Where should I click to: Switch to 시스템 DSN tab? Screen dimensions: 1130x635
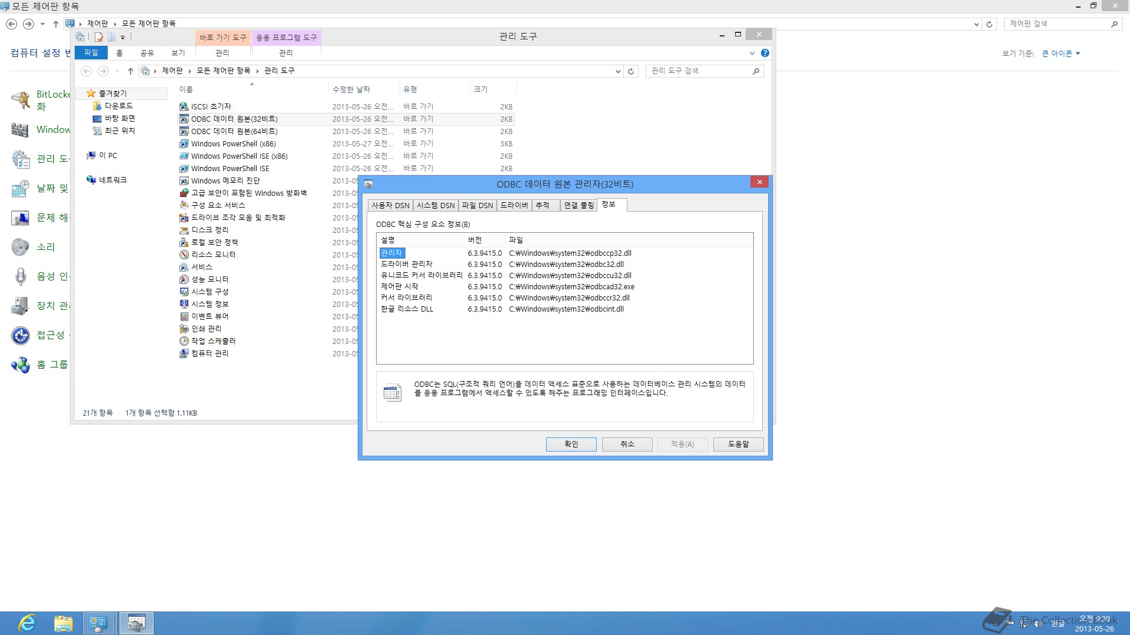[436, 205]
